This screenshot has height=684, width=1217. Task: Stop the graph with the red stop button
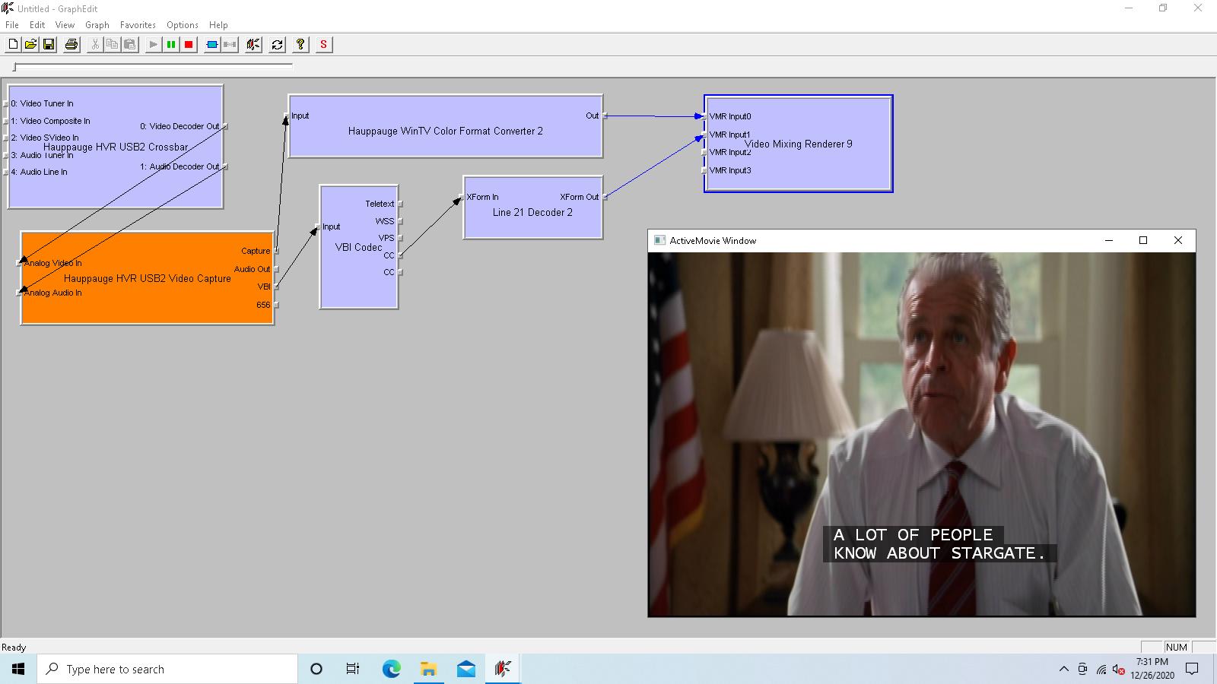[x=189, y=45]
